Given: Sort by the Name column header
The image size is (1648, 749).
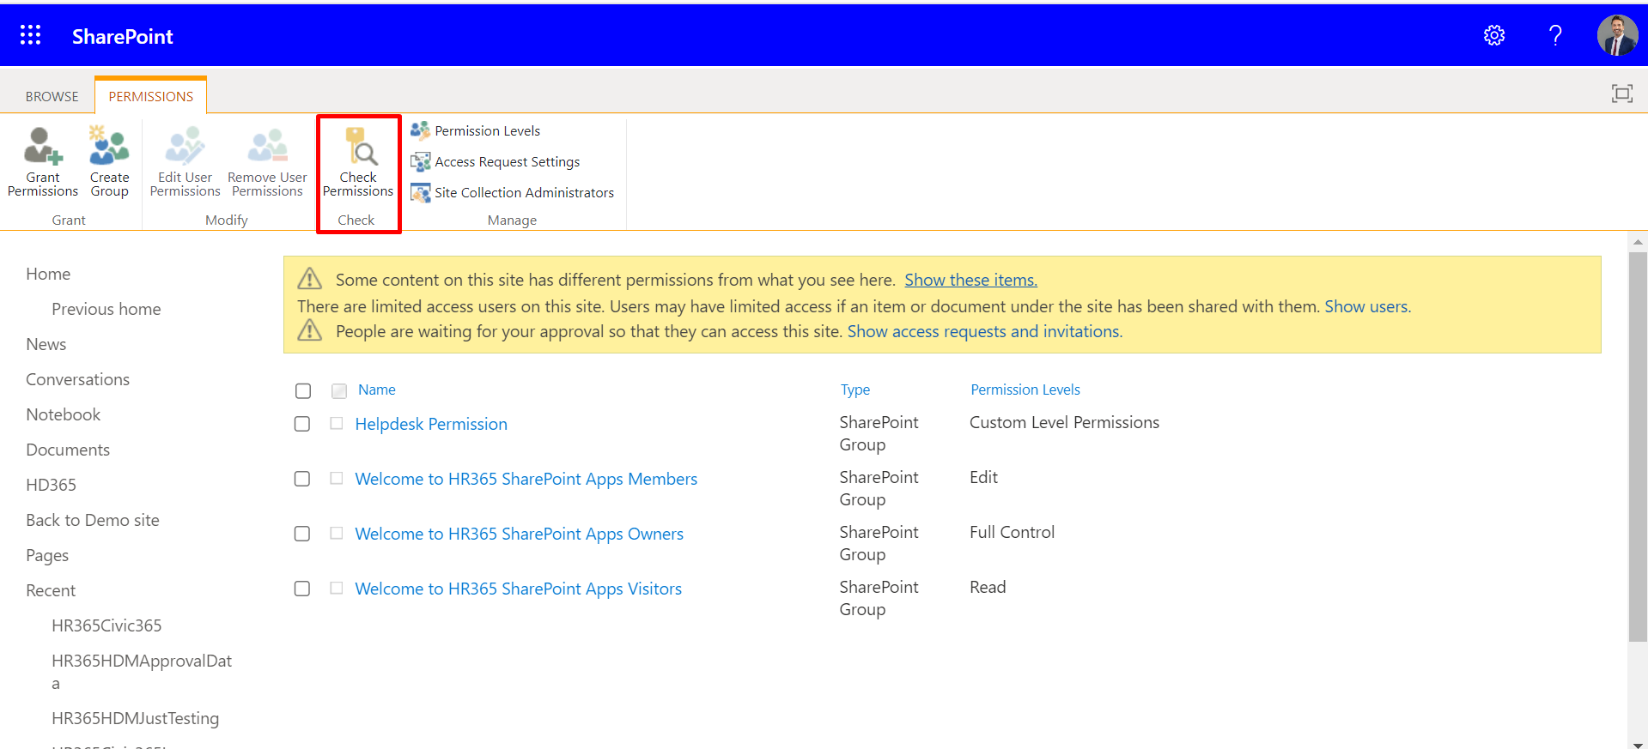Looking at the screenshot, I should 377,390.
